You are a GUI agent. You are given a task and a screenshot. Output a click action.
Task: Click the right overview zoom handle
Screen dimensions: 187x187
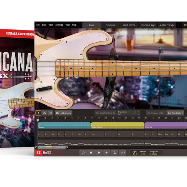67,147
